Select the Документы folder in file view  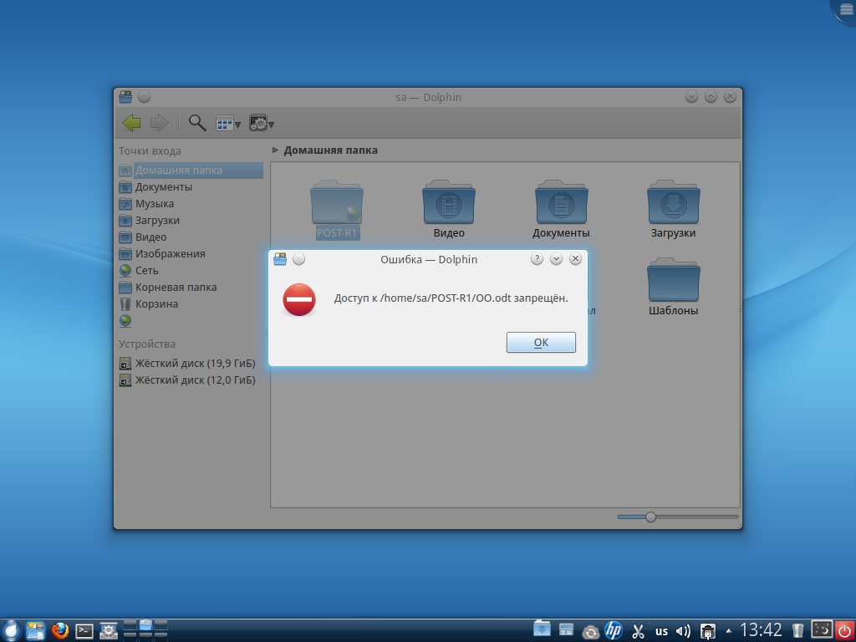(x=561, y=209)
